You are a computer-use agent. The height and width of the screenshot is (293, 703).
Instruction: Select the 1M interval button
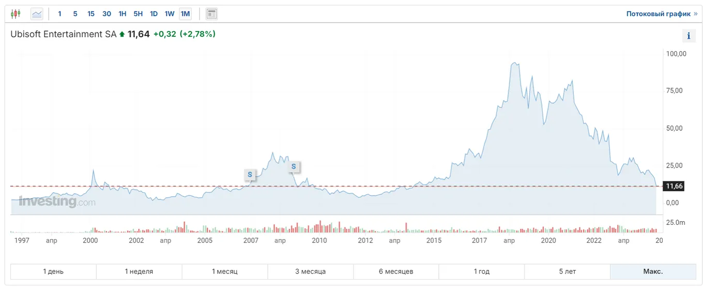186,14
